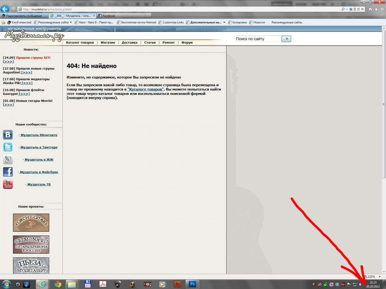Viewport: 386px width, 289px height.
Task: Open the Guitar Pro pick icon on the taskbar
Action: coord(118,284)
